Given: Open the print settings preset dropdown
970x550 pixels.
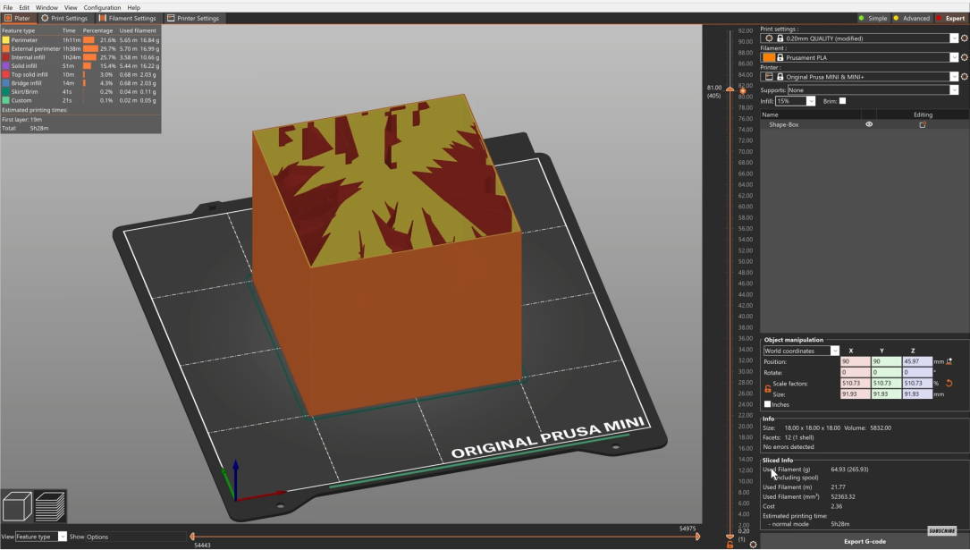Looking at the screenshot, I should (x=954, y=38).
